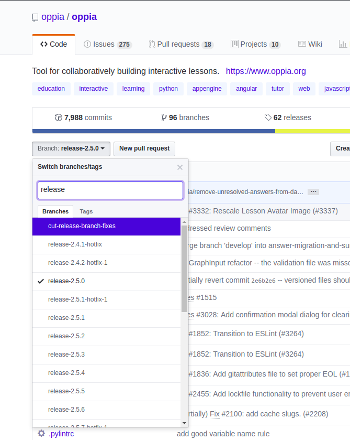View the 7,988 commits link

click(x=83, y=117)
